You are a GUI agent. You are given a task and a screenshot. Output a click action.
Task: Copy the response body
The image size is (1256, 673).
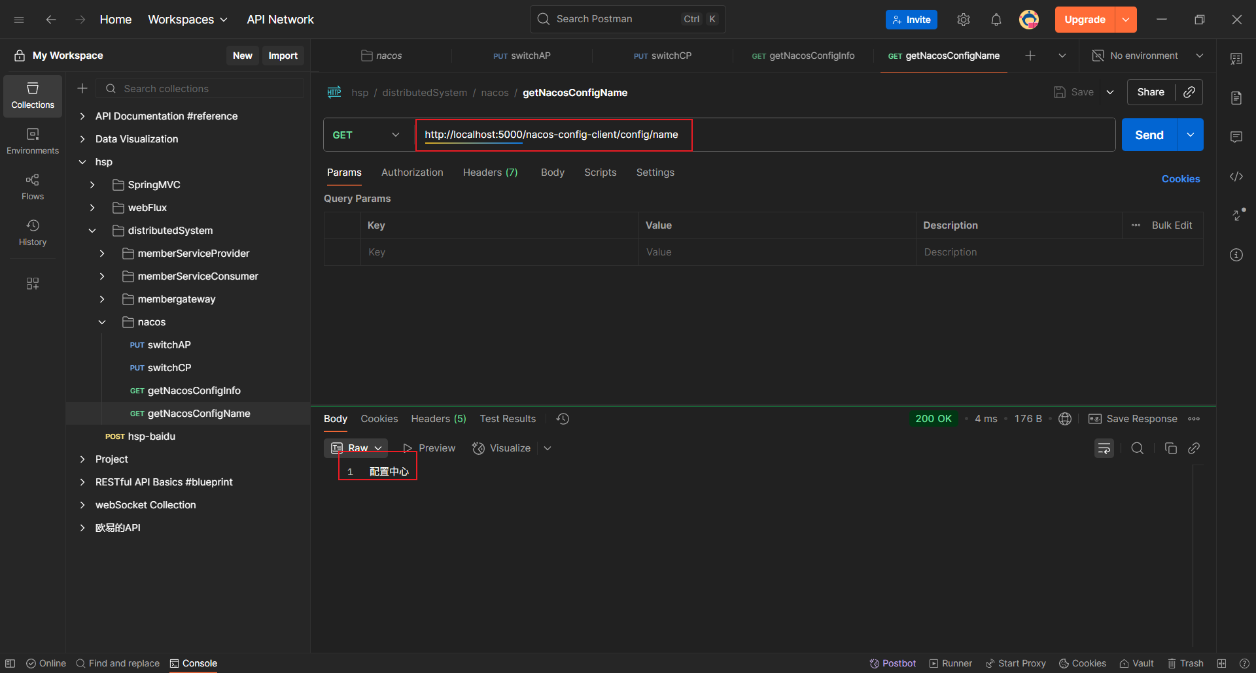pyautogui.click(x=1170, y=448)
